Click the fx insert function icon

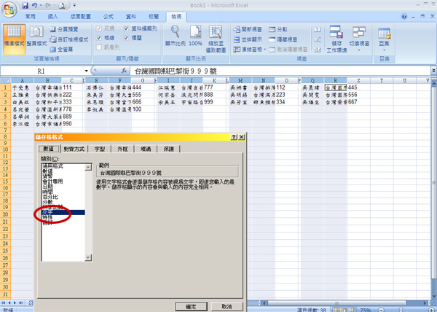[124, 71]
